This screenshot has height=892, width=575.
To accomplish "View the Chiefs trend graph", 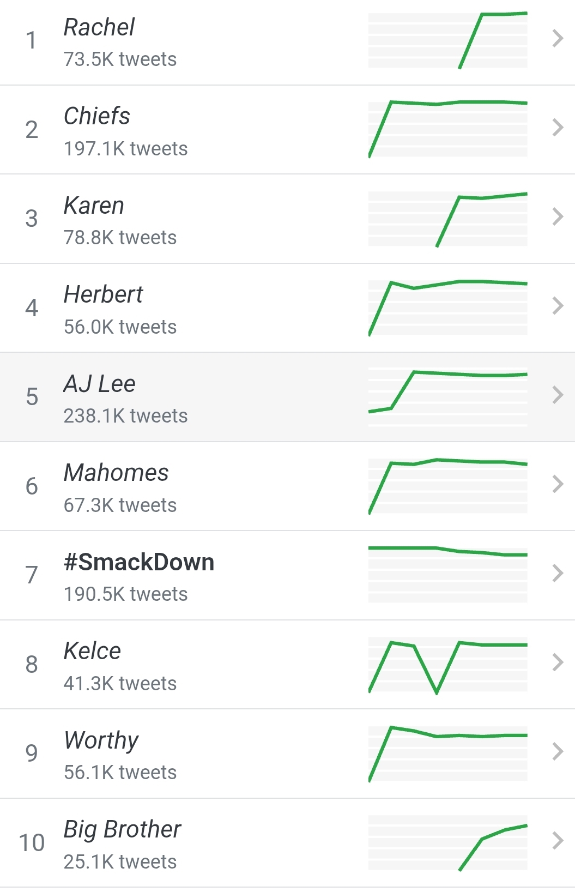I will [x=447, y=129].
